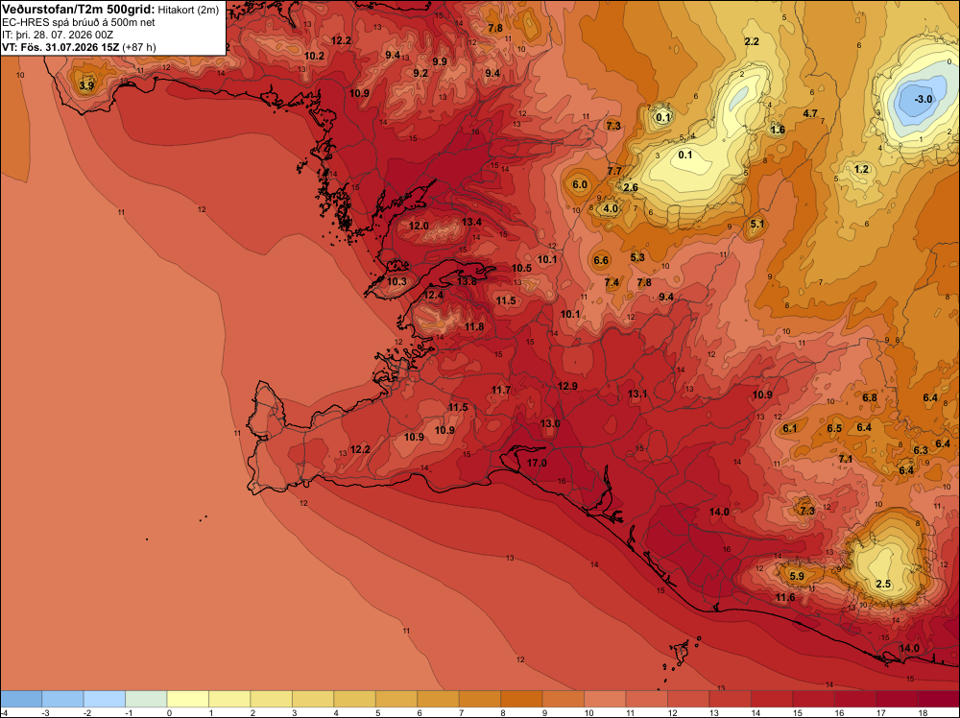Click the 12.4 temperature value

coord(433,296)
